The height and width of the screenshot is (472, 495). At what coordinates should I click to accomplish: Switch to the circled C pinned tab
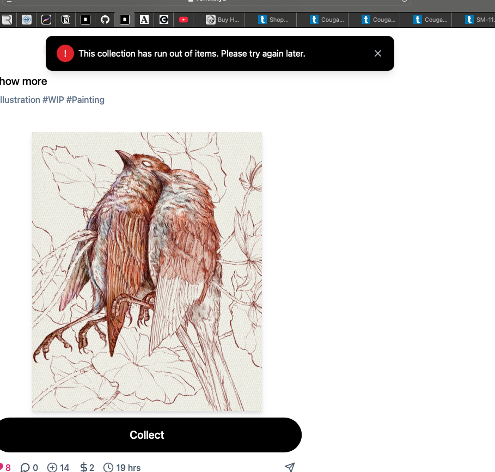(x=163, y=20)
